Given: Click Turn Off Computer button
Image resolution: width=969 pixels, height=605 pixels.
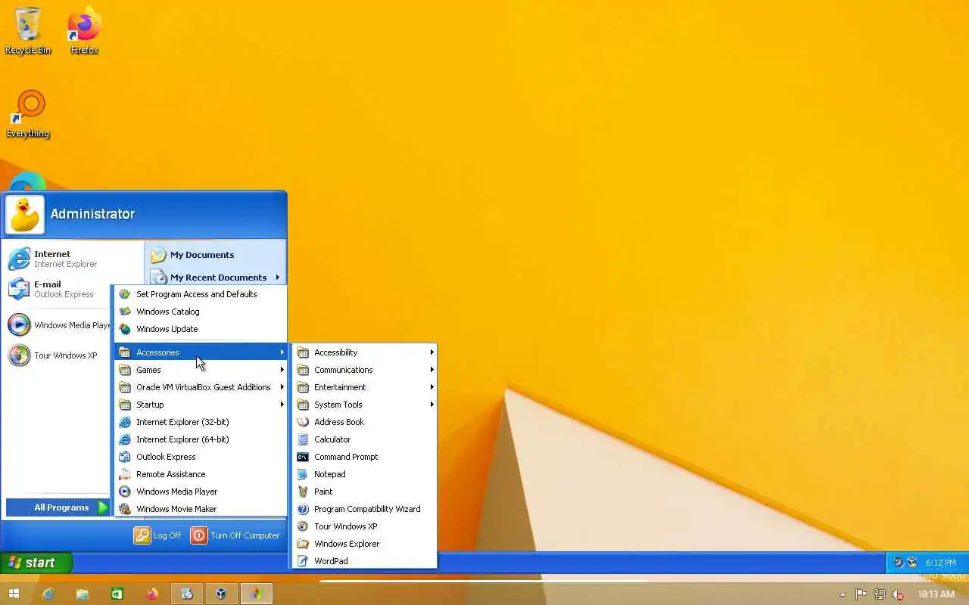Looking at the screenshot, I should (235, 535).
